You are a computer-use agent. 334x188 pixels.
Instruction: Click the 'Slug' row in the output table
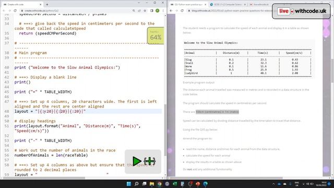247,60
